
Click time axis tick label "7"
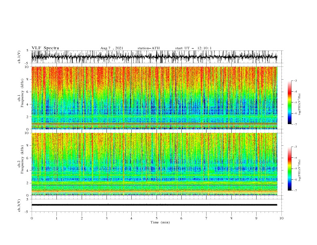[x=207, y=218]
